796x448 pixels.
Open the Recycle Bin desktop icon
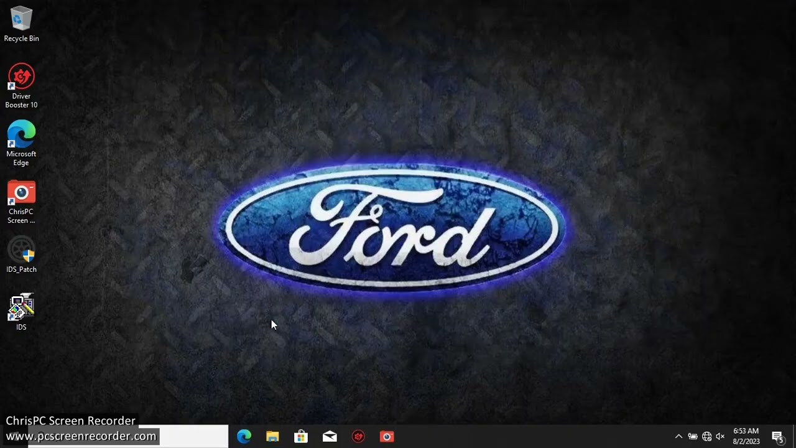pyautogui.click(x=21, y=24)
